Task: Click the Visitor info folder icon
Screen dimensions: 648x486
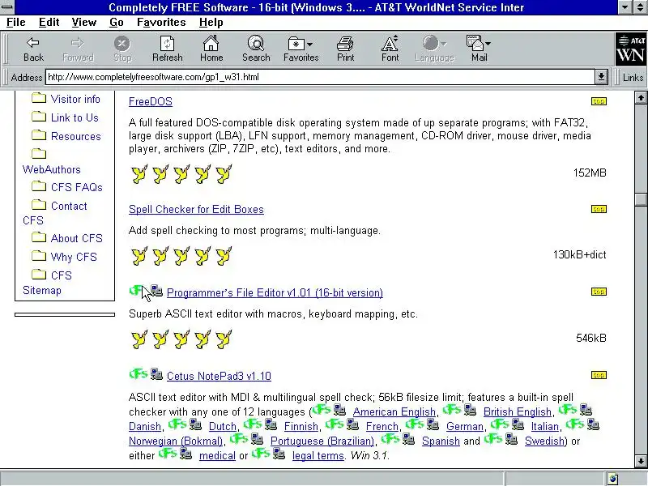Action: 39,98
